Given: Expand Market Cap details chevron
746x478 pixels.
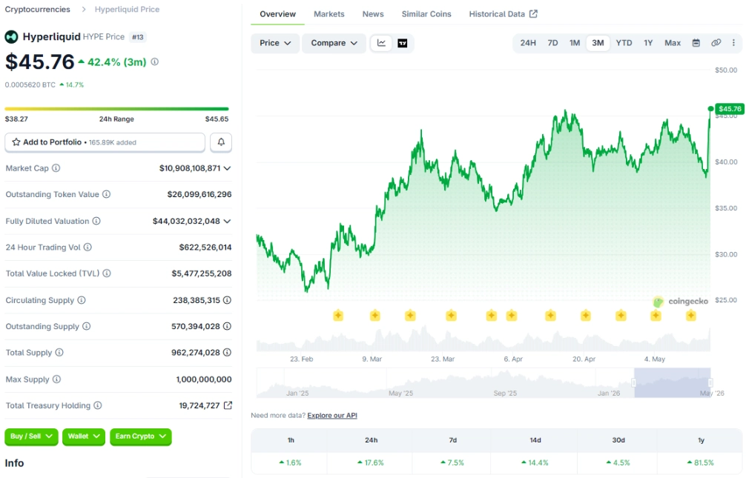Looking at the screenshot, I should click(228, 168).
